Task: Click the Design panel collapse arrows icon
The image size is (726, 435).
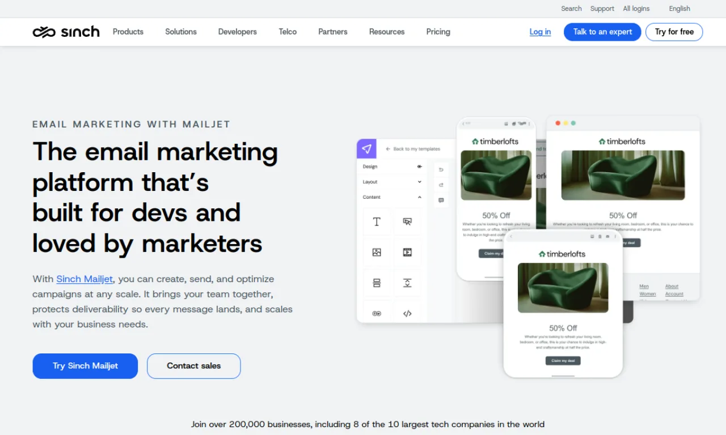Action: click(x=420, y=167)
